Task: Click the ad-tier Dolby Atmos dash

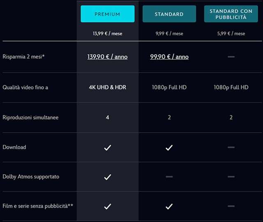Action: pos(231,177)
